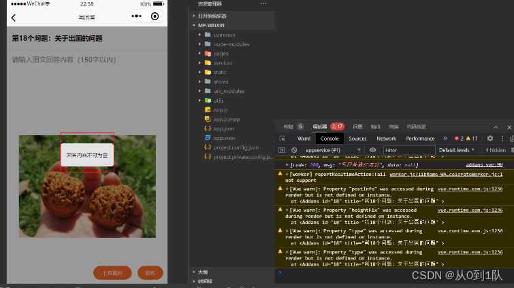Collapse the debug panel with up chevron

(x=496, y=127)
